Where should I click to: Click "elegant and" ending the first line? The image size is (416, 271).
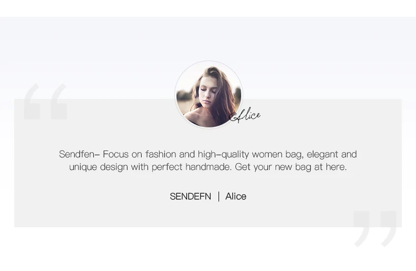332,155
